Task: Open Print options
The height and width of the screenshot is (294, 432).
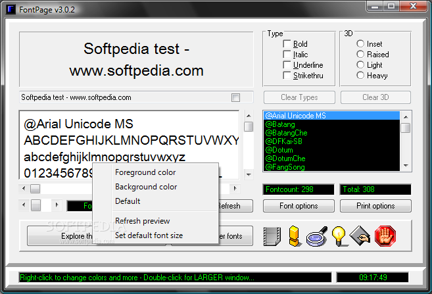Action: coord(375,206)
